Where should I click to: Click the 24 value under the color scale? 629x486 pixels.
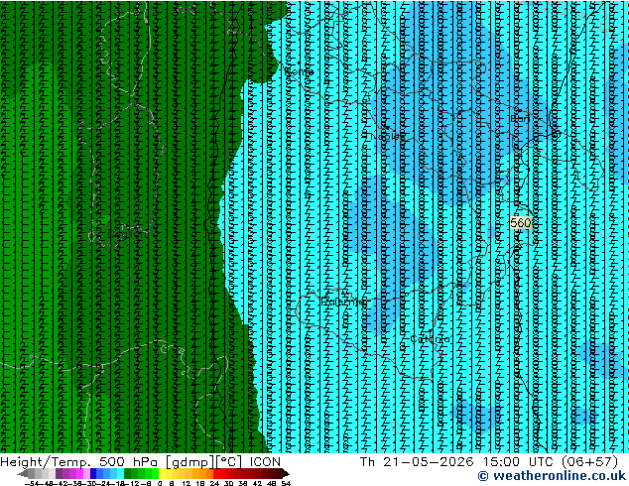point(214,484)
